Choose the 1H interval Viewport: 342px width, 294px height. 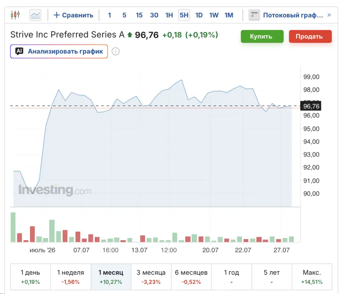(x=169, y=15)
